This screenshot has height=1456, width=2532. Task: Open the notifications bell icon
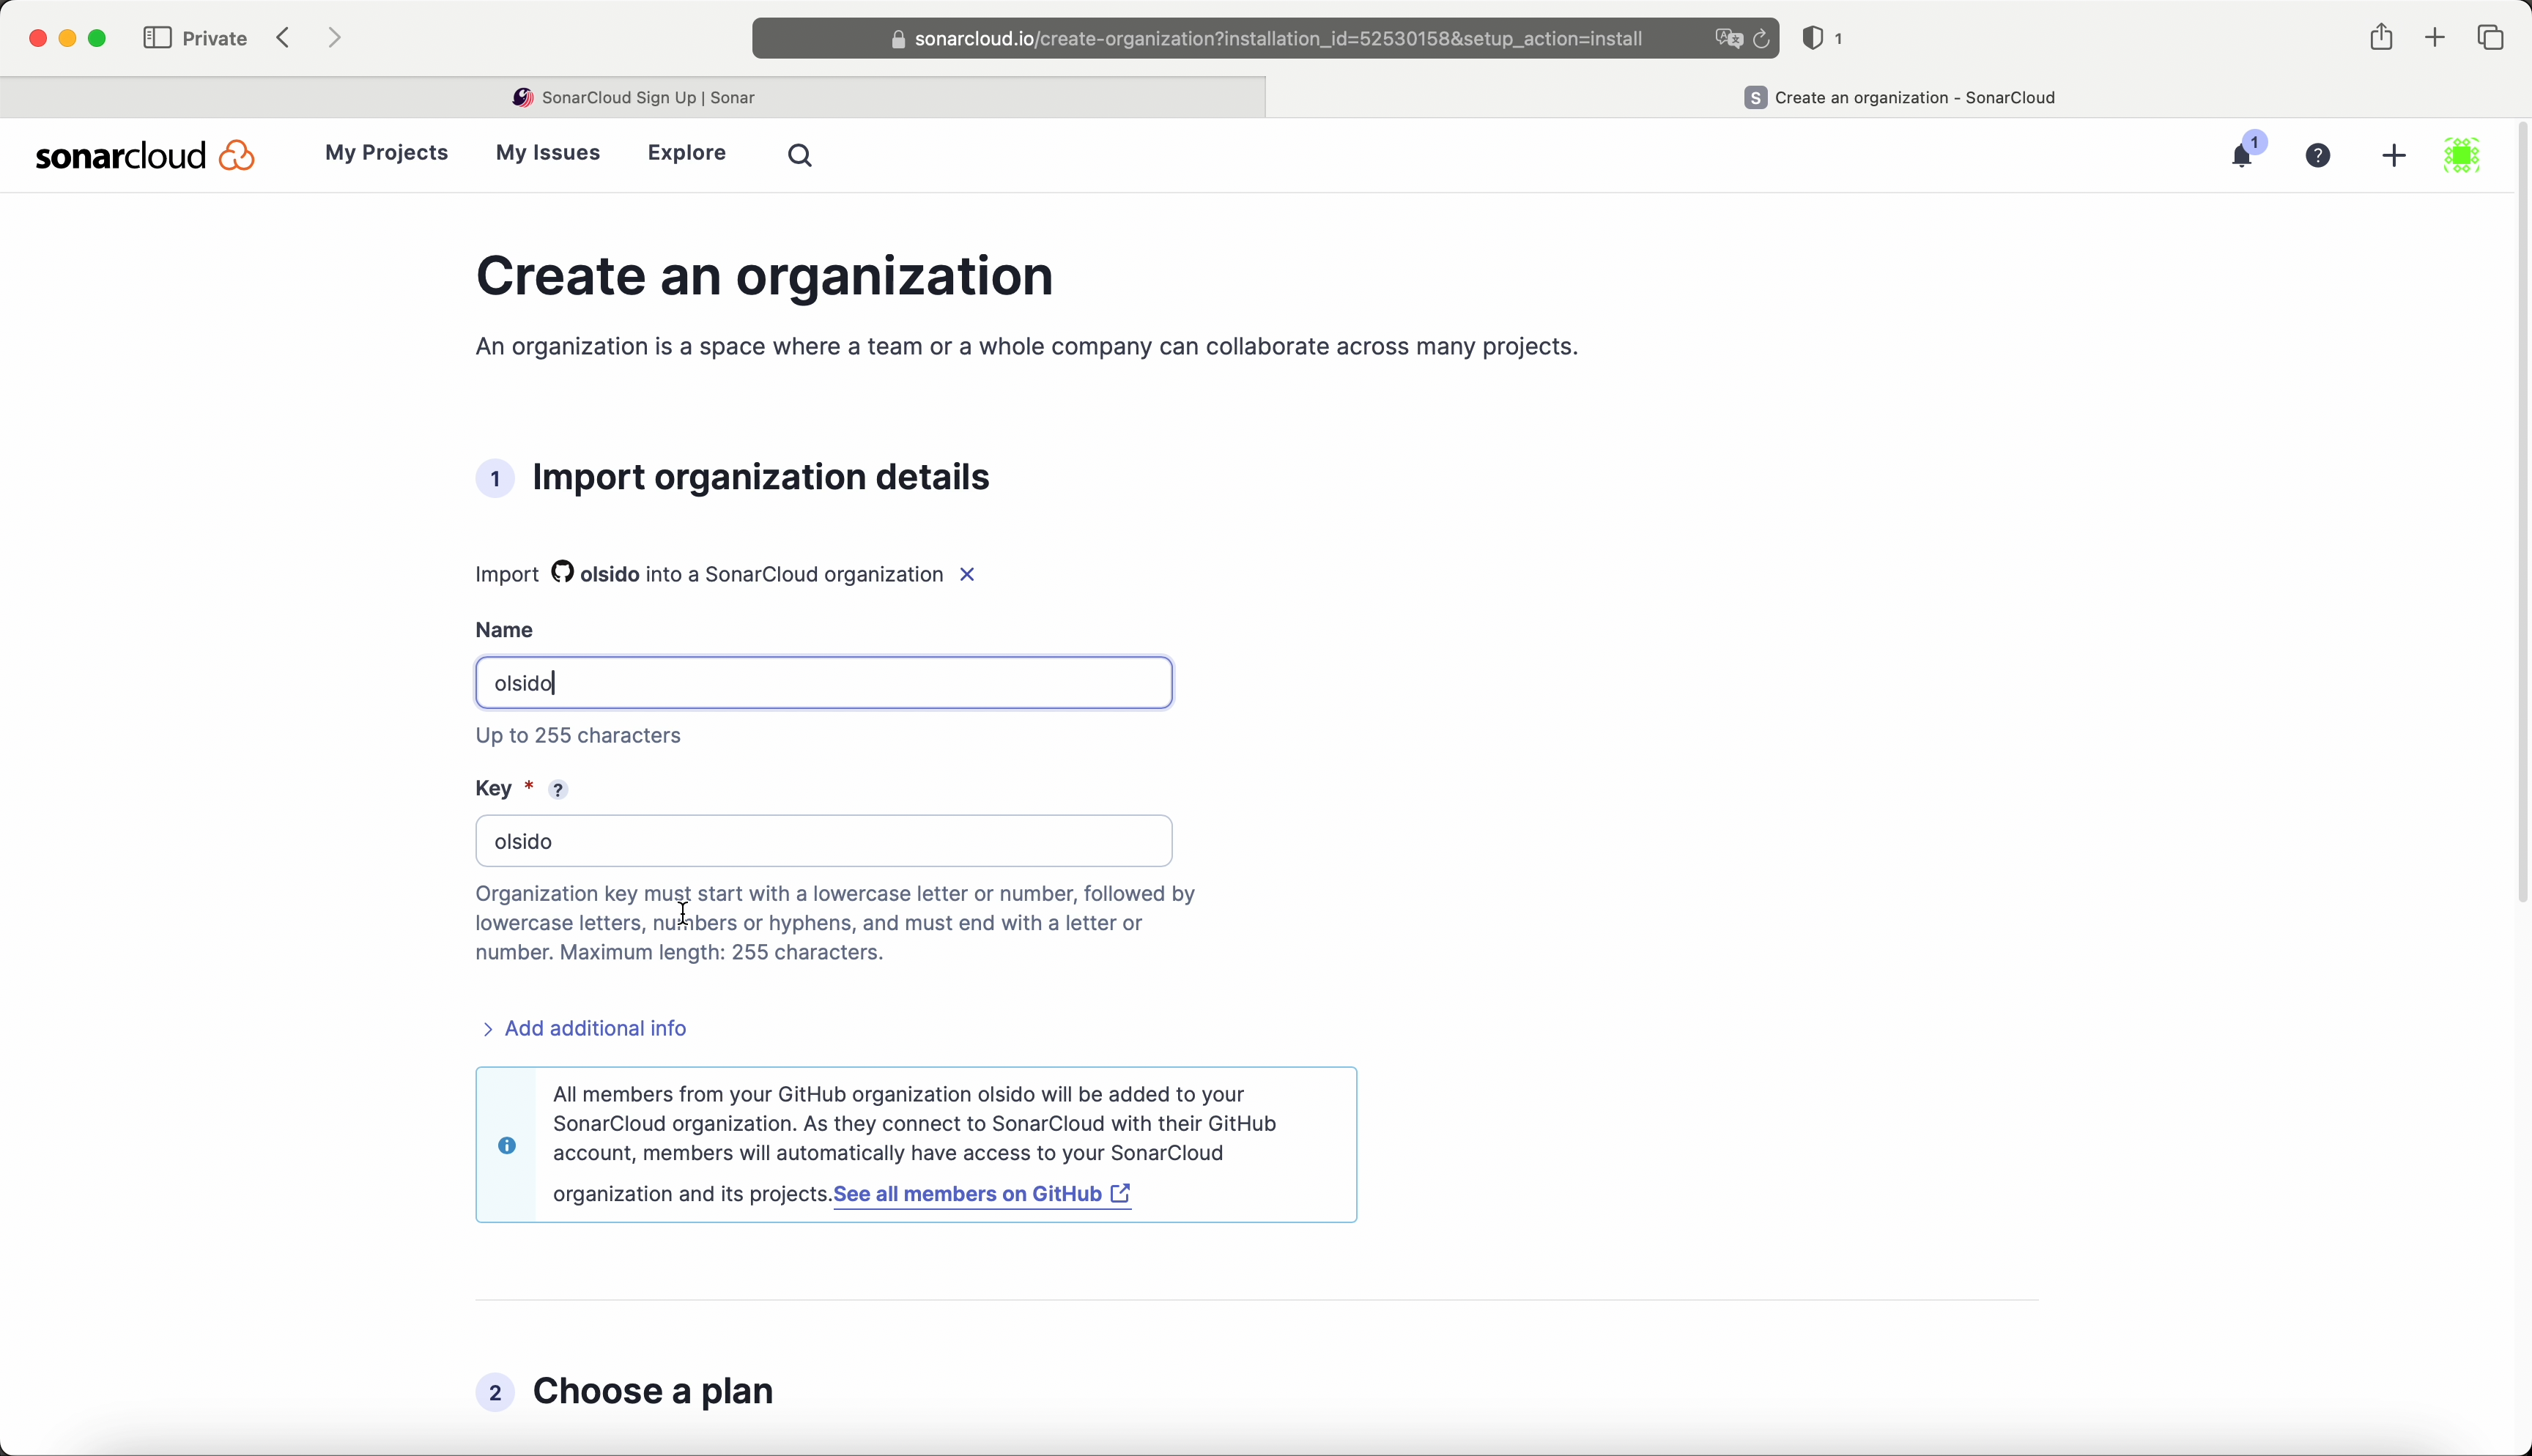click(x=2242, y=156)
